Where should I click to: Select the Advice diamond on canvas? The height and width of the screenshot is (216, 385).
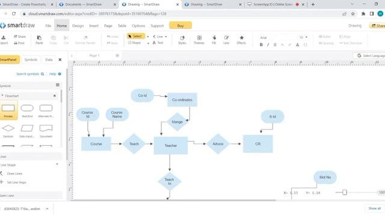tap(218, 144)
